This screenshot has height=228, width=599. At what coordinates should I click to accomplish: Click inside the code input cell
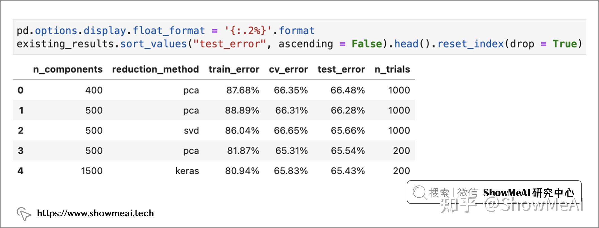299,37
